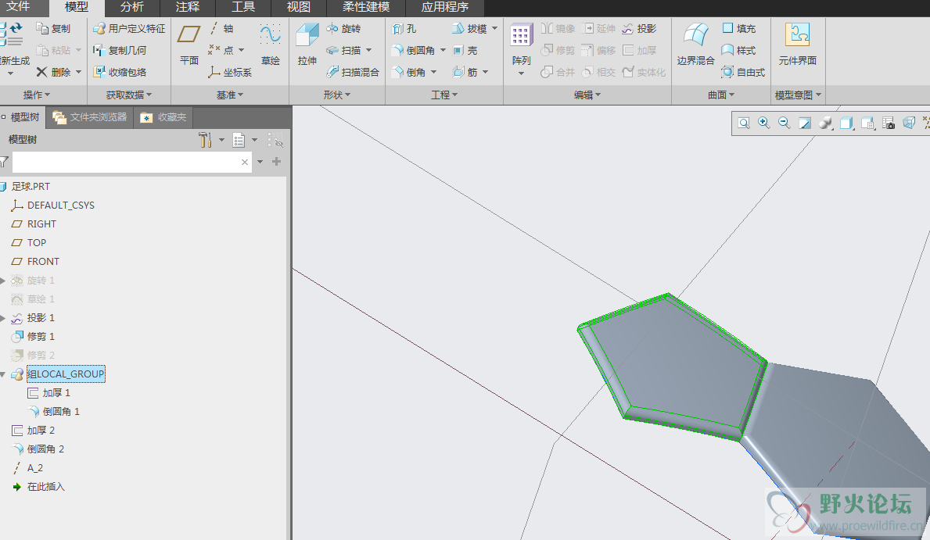Click the Component Interface (元件界面) icon
This screenshot has height=540, width=930.
797,45
